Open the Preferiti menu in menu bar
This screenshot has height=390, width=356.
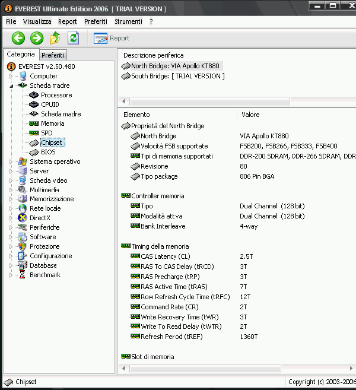[96, 21]
